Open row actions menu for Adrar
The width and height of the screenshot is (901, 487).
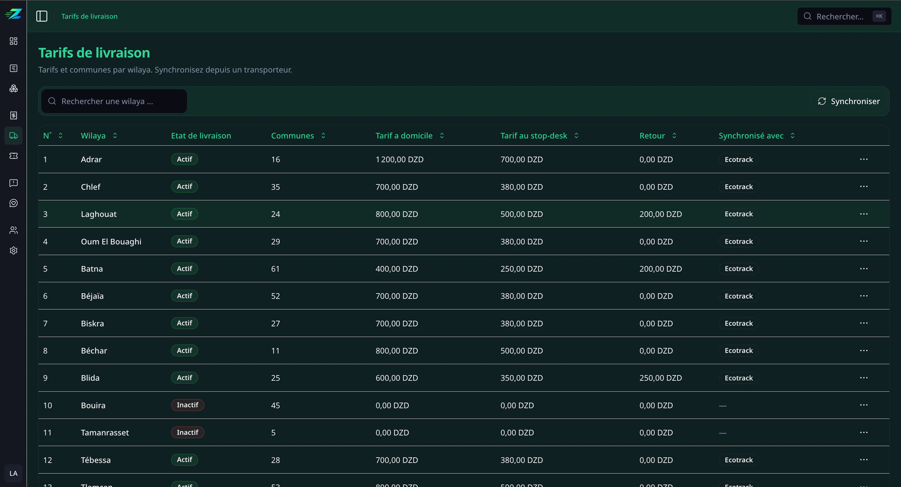pyautogui.click(x=863, y=159)
